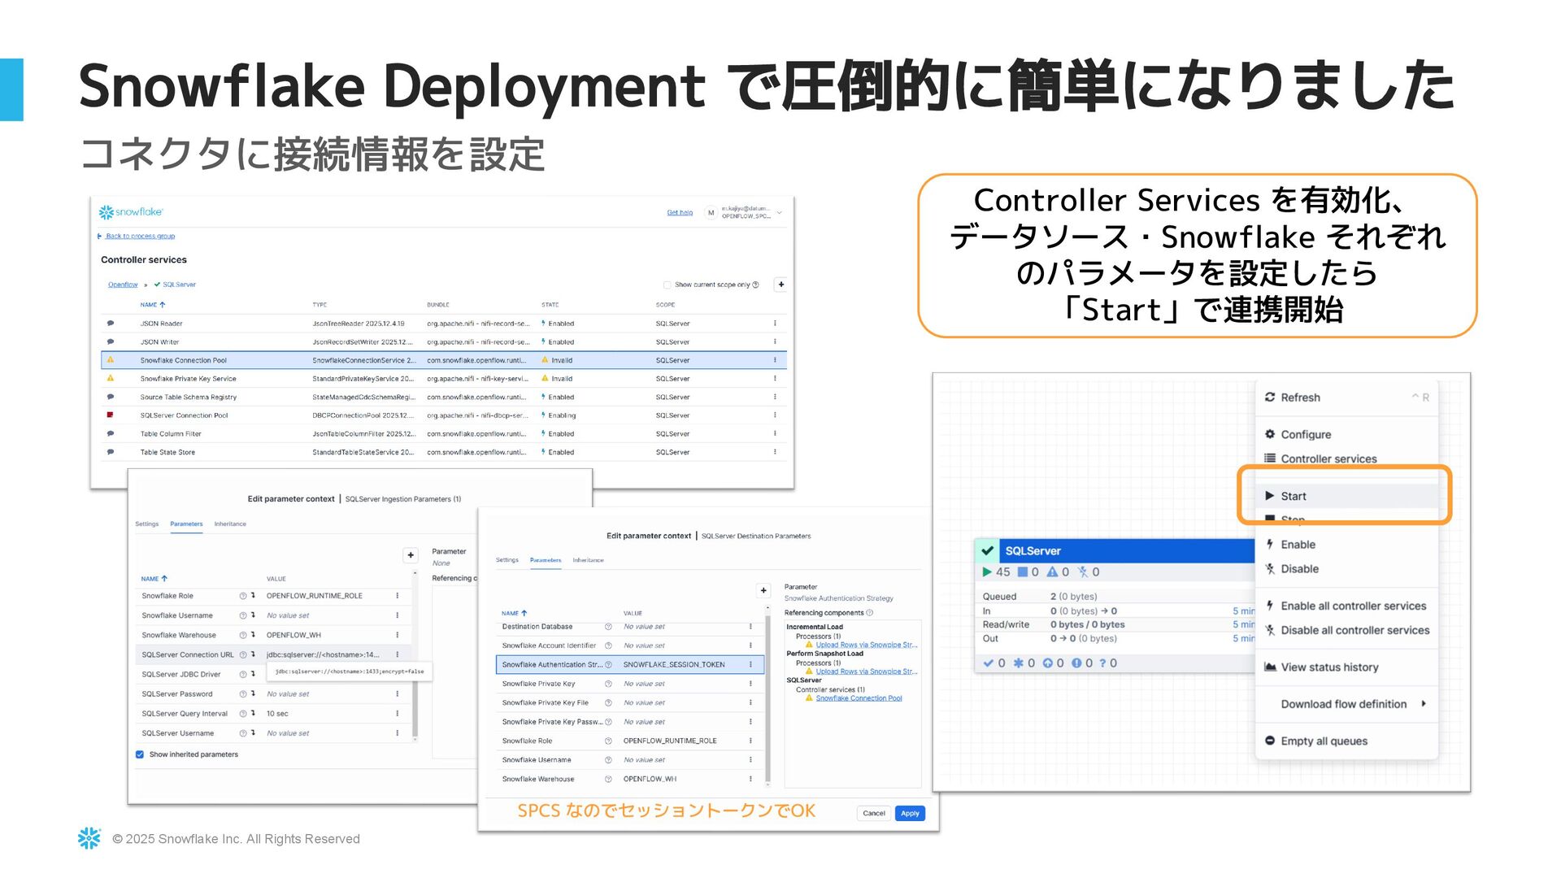Open kebab menu for Snowflake Connection Pool row
The width and height of the screenshot is (1561, 878).
click(x=774, y=360)
